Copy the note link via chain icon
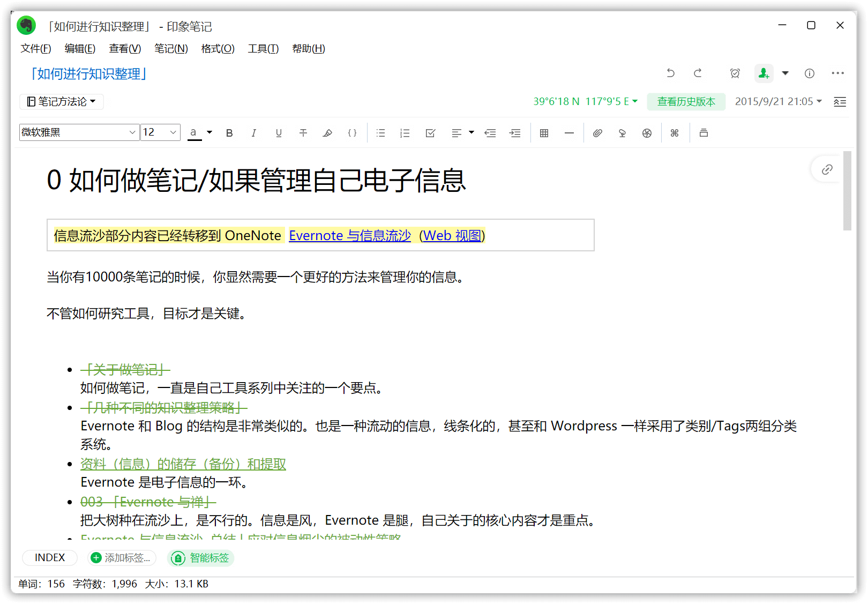868x604 pixels. point(827,169)
